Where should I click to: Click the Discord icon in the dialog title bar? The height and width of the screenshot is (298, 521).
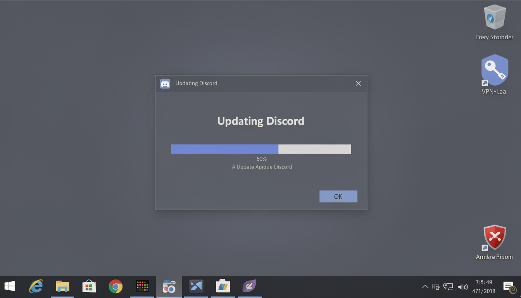click(165, 83)
